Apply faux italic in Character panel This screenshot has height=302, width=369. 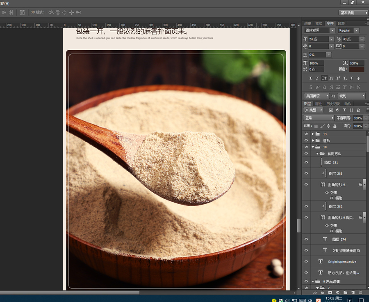[317, 78]
